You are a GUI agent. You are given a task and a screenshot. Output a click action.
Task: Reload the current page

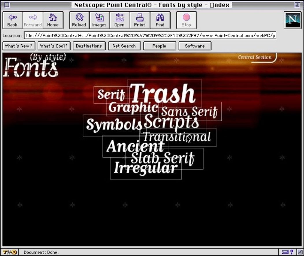tap(79, 20)
